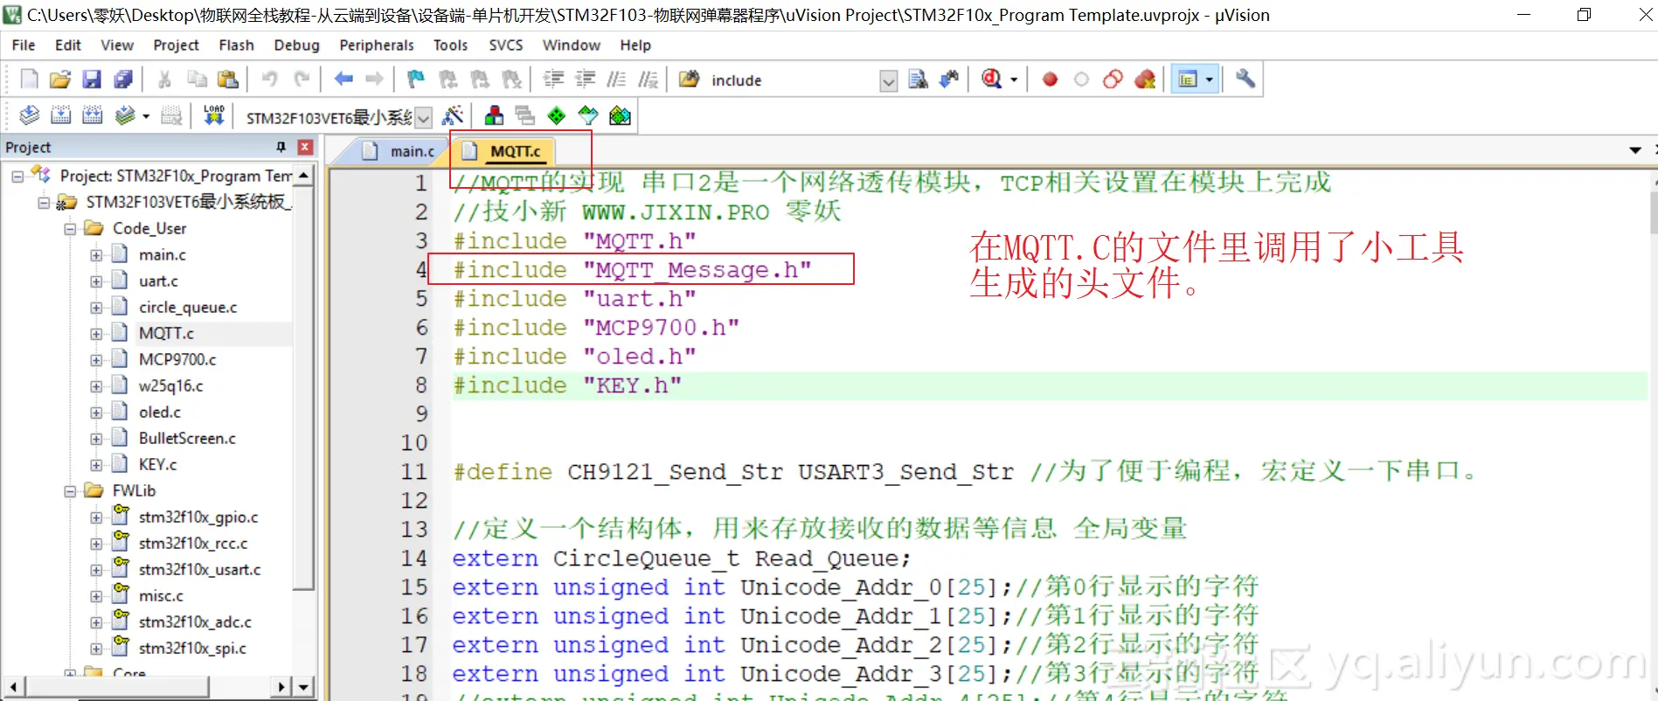Click code line #include "KEY.h"

[x=566, y=385]
